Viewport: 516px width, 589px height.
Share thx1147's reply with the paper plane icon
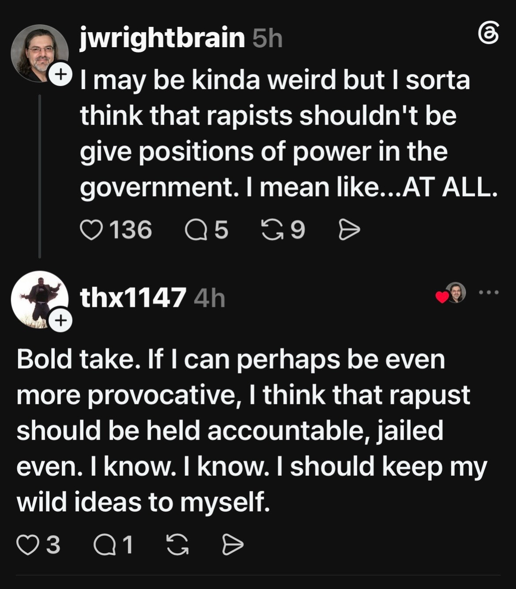click(x=232, y=545)
